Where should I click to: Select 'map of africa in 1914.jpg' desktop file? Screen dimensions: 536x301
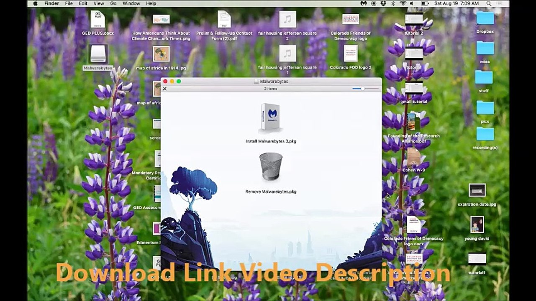(x=161, y=54)
